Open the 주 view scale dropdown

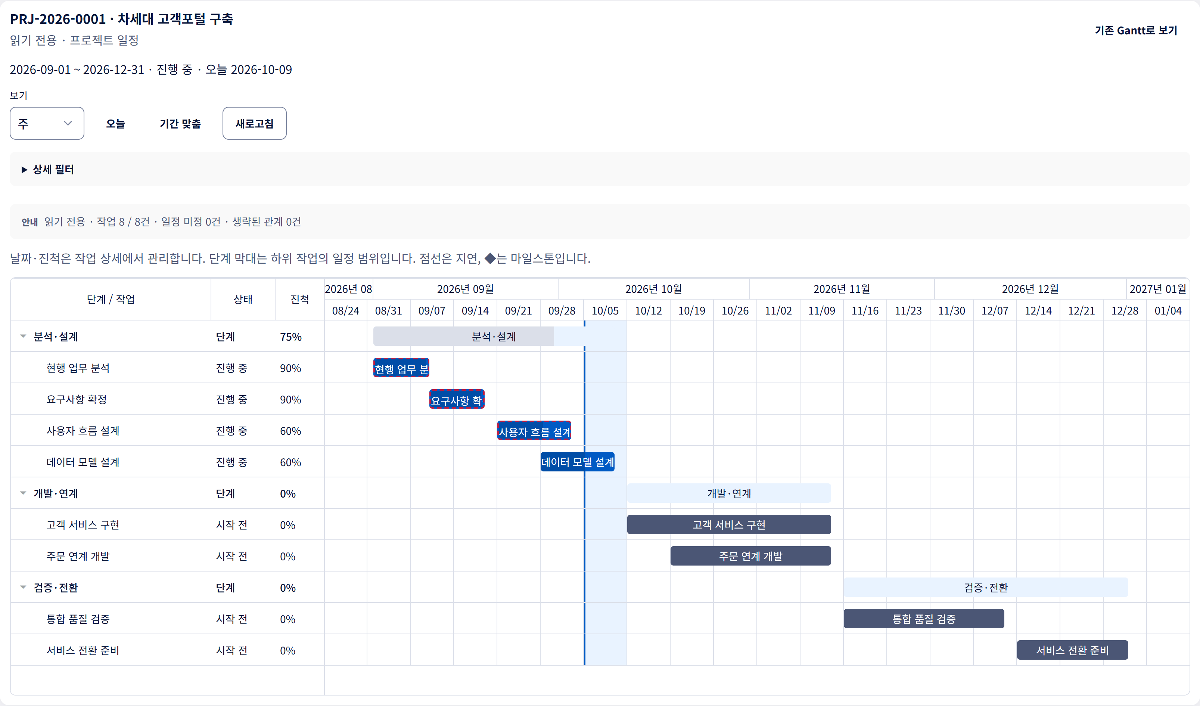[47, 123]
